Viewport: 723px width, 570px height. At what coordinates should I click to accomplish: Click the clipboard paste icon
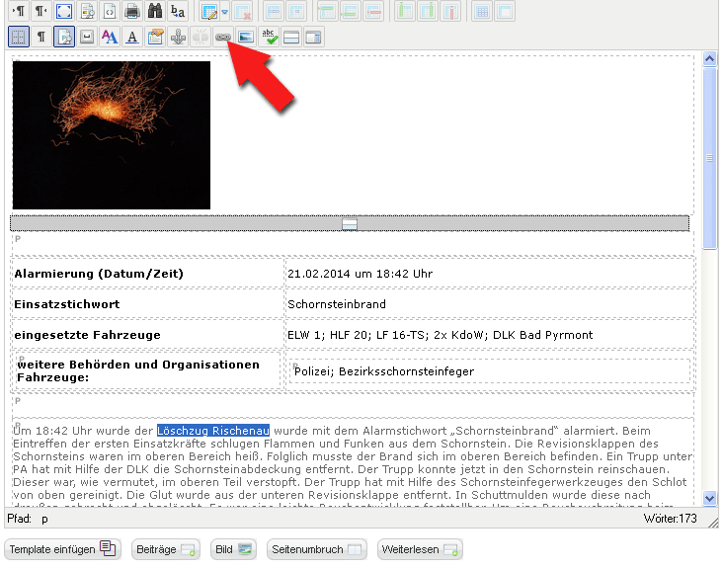pos(155,37)
